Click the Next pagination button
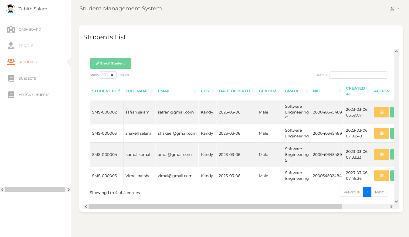This screenshot has width=409, height=237. [379, 192]
